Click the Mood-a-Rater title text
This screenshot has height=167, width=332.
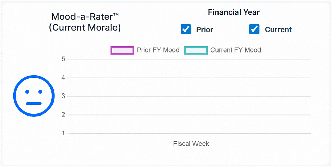(82, 17)
